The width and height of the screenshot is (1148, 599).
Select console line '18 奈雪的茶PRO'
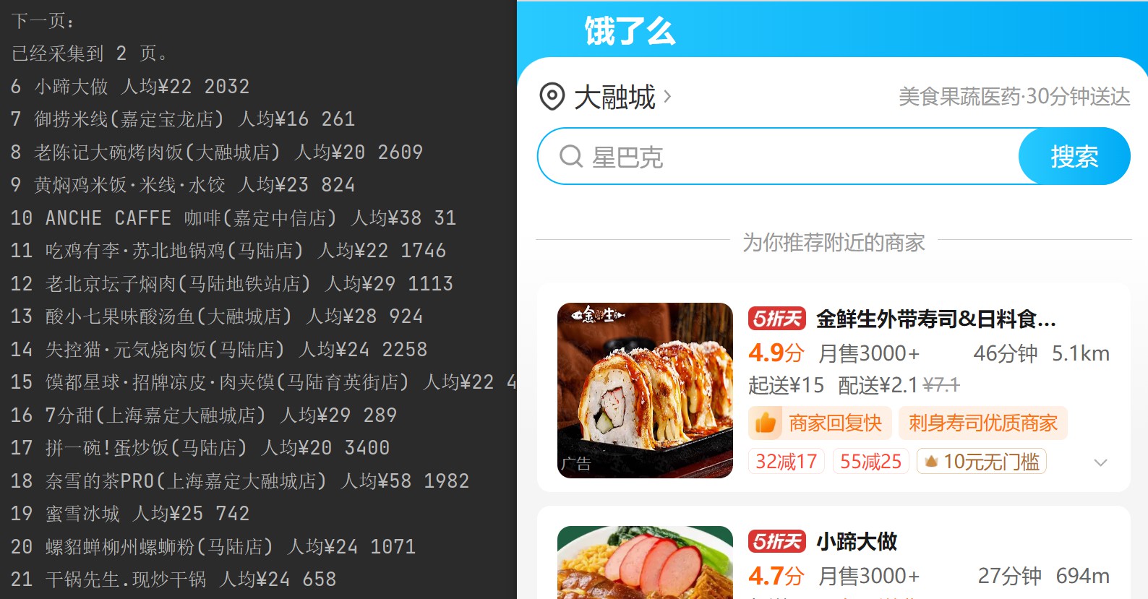pyautogui.click(x=240, y=481)
